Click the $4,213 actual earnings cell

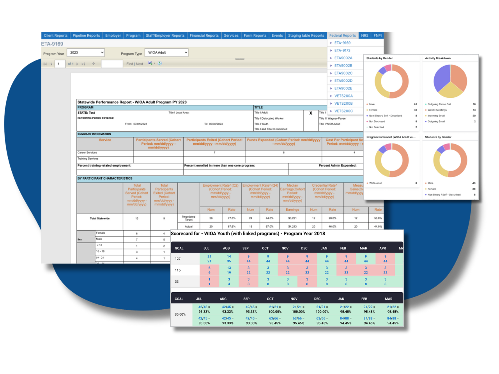point(292,226)
